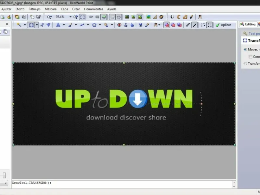The height and width of the screenshot is (195, 260).
Task: Open the zoom percentage dropdown arrow
Action: coord(70,17)
